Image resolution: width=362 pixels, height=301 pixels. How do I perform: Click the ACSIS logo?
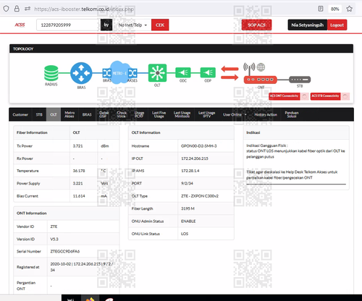click(x=20, y=25)
